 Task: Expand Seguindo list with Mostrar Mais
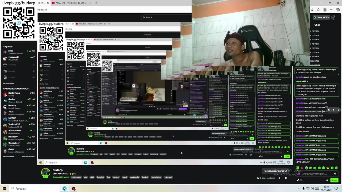tap(9, 83)
